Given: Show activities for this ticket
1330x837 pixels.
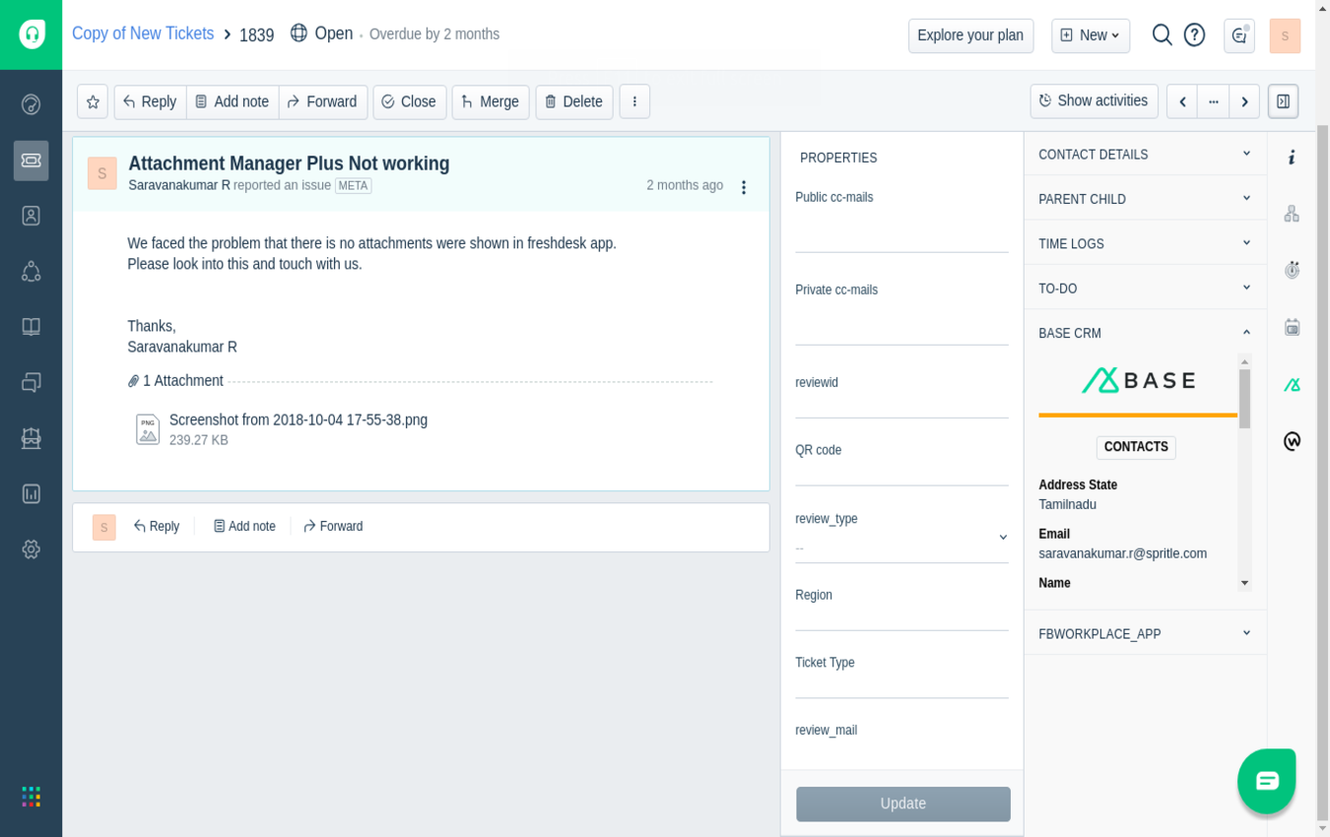Looking at the screenshot, I should (x=1094, y=101).
